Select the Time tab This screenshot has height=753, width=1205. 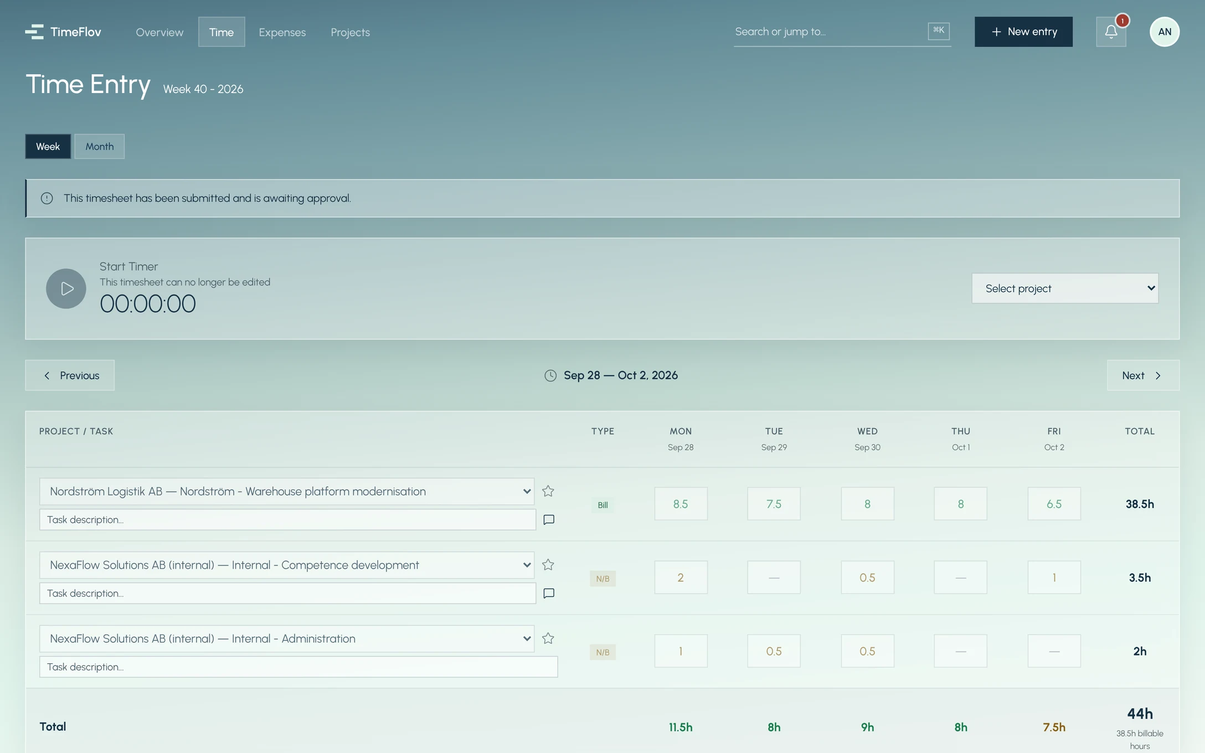[x=222, y=32]
